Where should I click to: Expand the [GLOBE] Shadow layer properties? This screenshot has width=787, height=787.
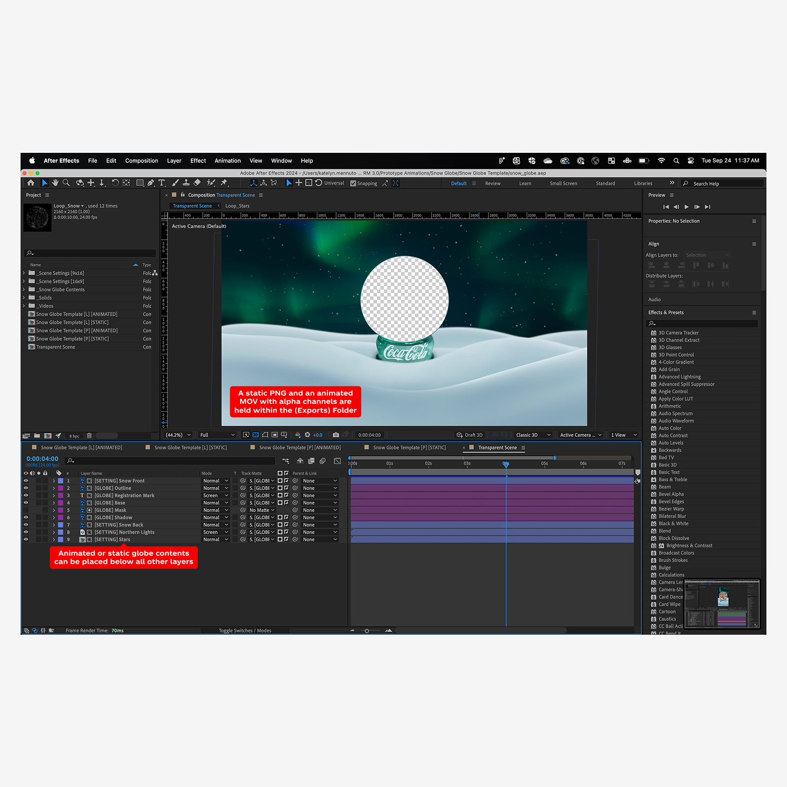(54, 517)
